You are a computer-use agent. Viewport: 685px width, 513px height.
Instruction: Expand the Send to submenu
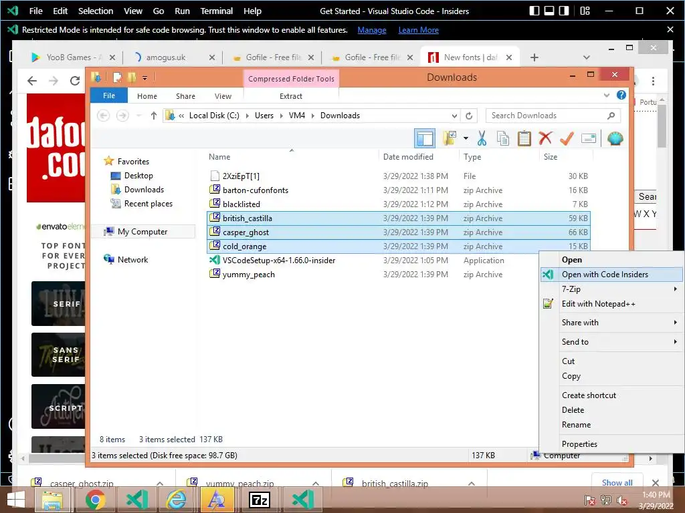(x=611, y=341)
